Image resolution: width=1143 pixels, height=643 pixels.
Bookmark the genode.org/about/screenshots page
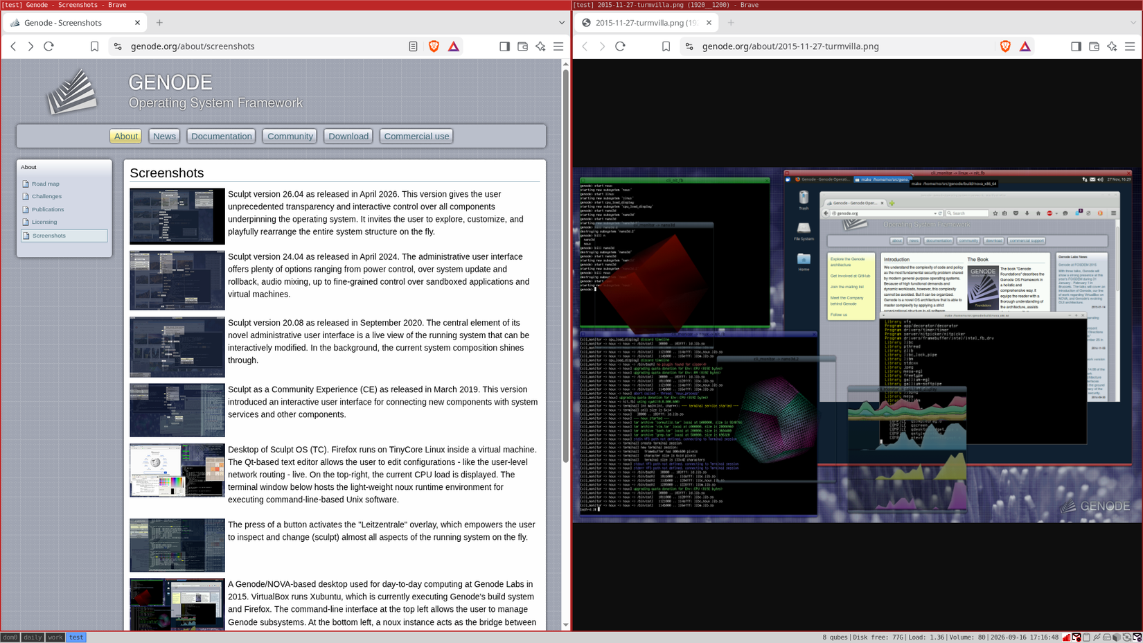(94, 46)
